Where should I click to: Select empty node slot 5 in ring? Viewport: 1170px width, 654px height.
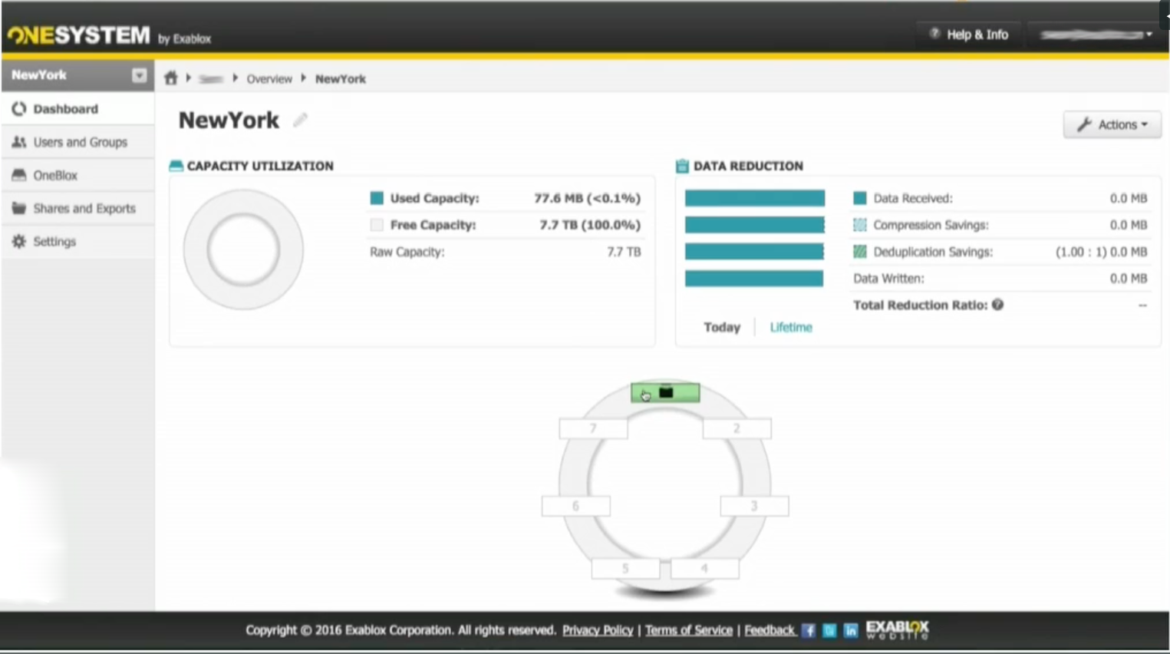(x=625, y=569)
